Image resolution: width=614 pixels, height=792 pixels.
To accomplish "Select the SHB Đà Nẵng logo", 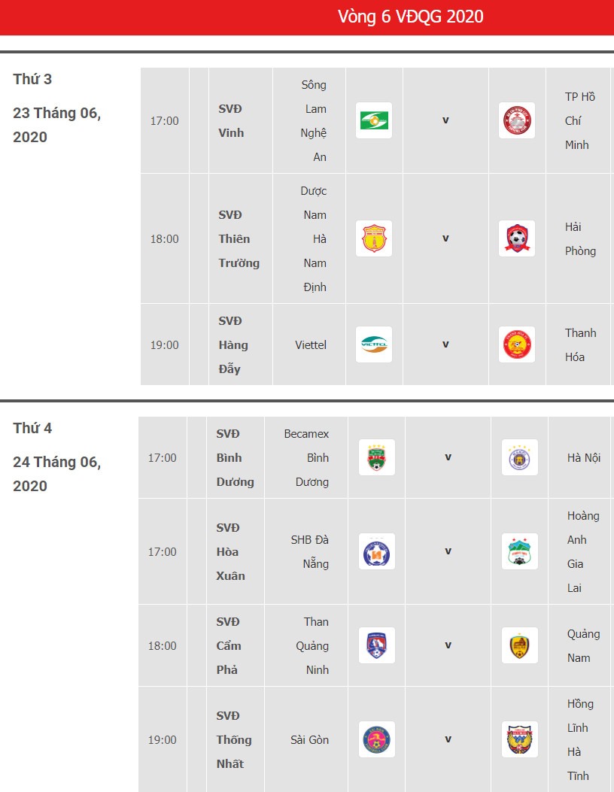I will 376,551.
